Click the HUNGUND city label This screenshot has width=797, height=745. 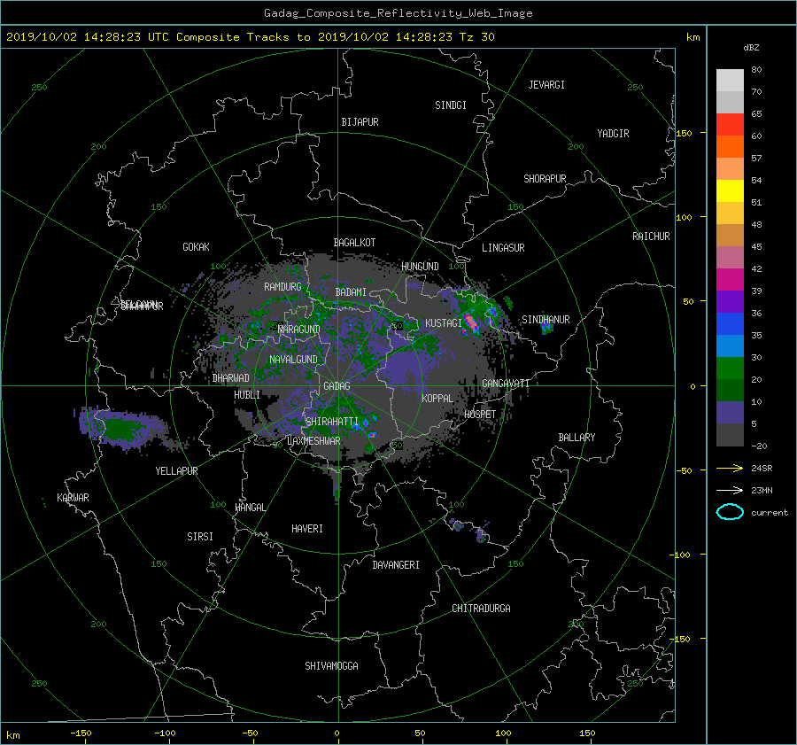pos(420,267)
